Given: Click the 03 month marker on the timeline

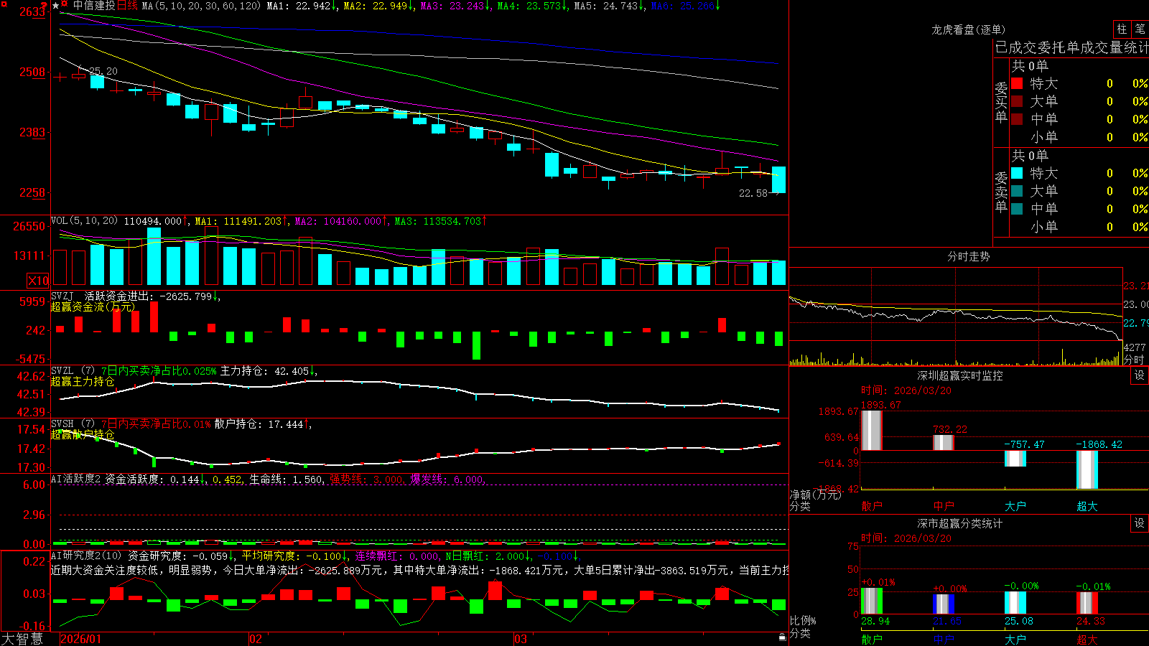Looking at the screenshot, I should click(521, 639).
